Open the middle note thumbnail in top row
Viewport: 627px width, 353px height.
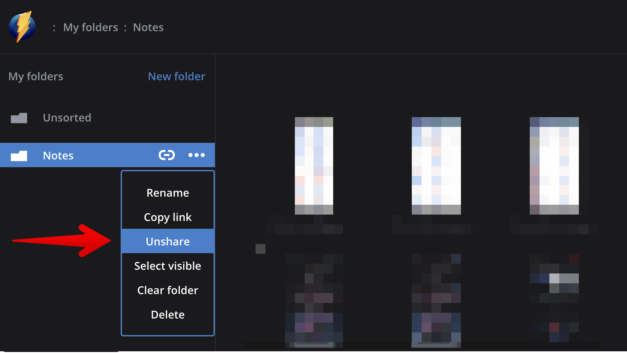point(436,166)
